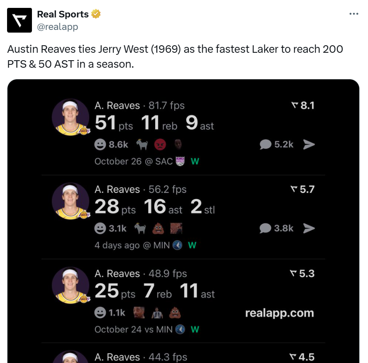
Task: Open the 3.8k comments bubble
Action: (x=277, y=228)
